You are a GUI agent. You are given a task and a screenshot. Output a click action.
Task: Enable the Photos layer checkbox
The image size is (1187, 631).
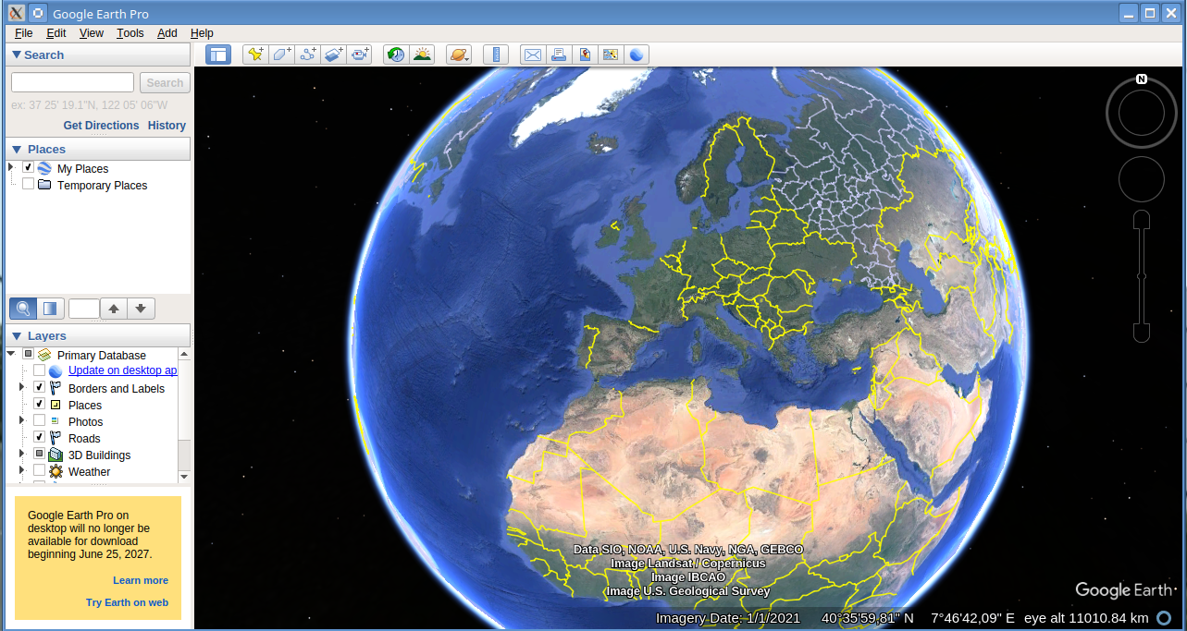pos(40,421)
